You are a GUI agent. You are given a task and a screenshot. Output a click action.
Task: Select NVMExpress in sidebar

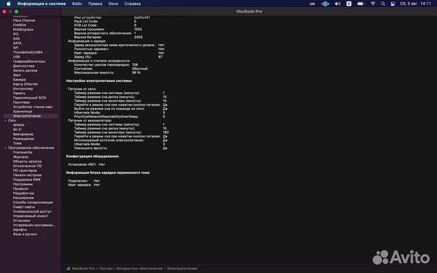pos(23,30)
